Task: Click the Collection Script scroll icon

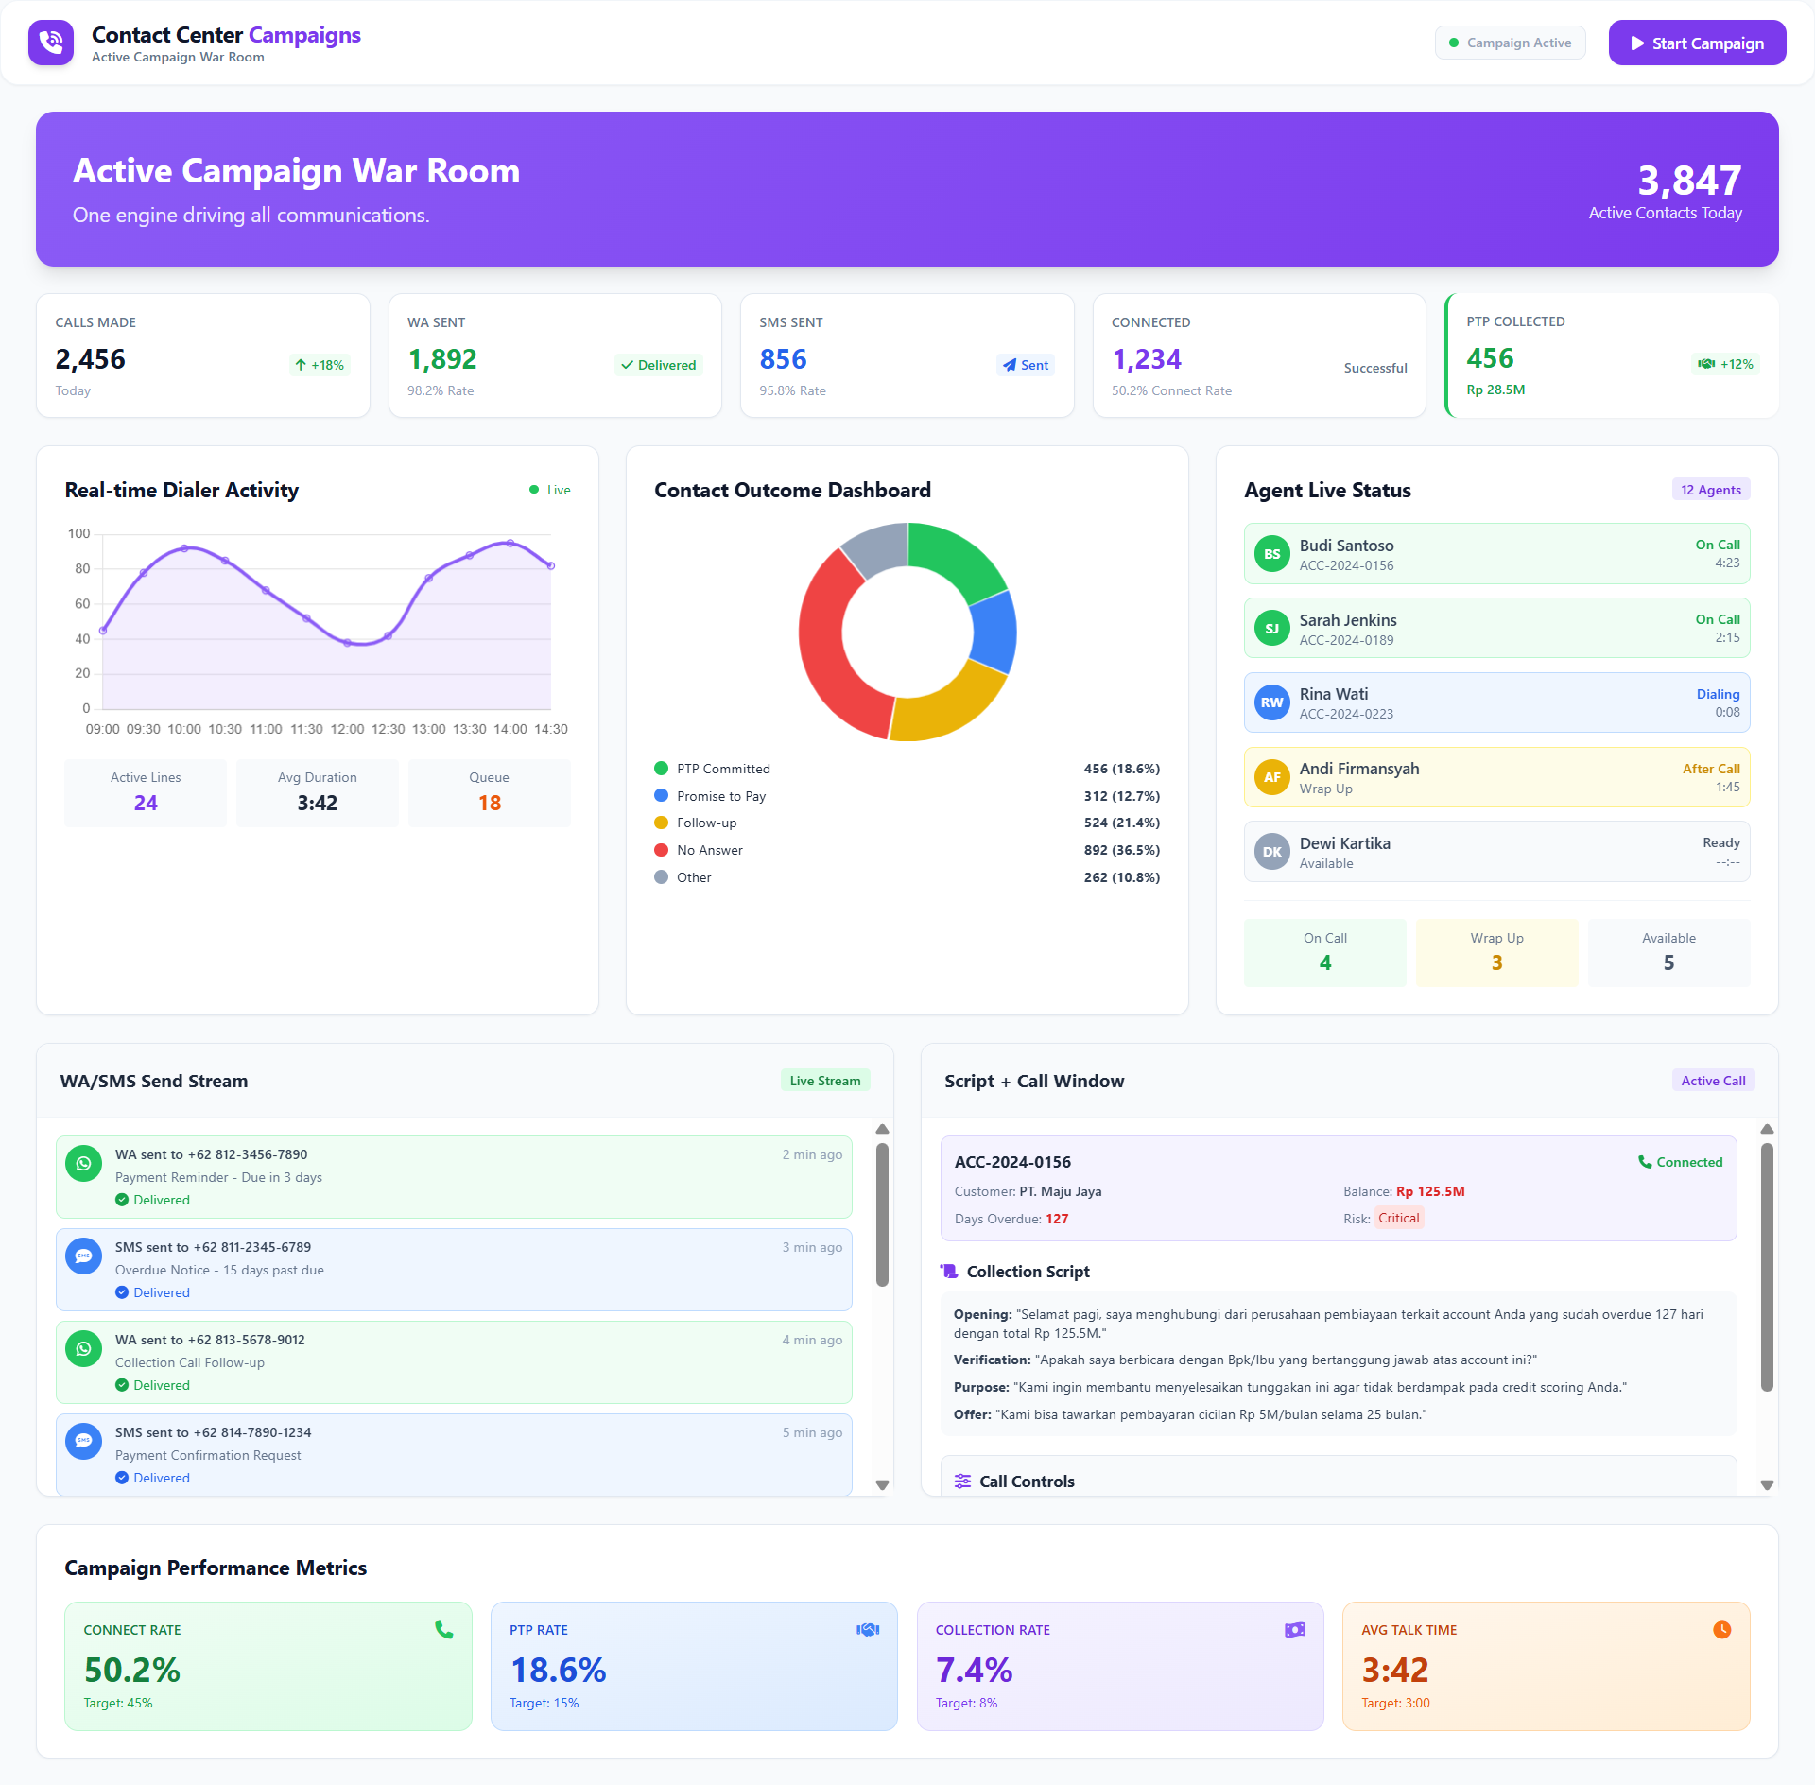Action: tap(949, 1272)
